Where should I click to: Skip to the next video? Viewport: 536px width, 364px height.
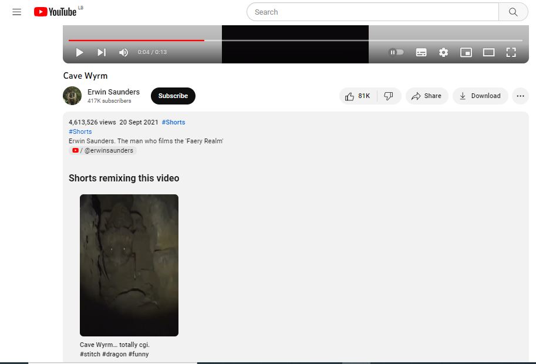click(x=102, y=52)
